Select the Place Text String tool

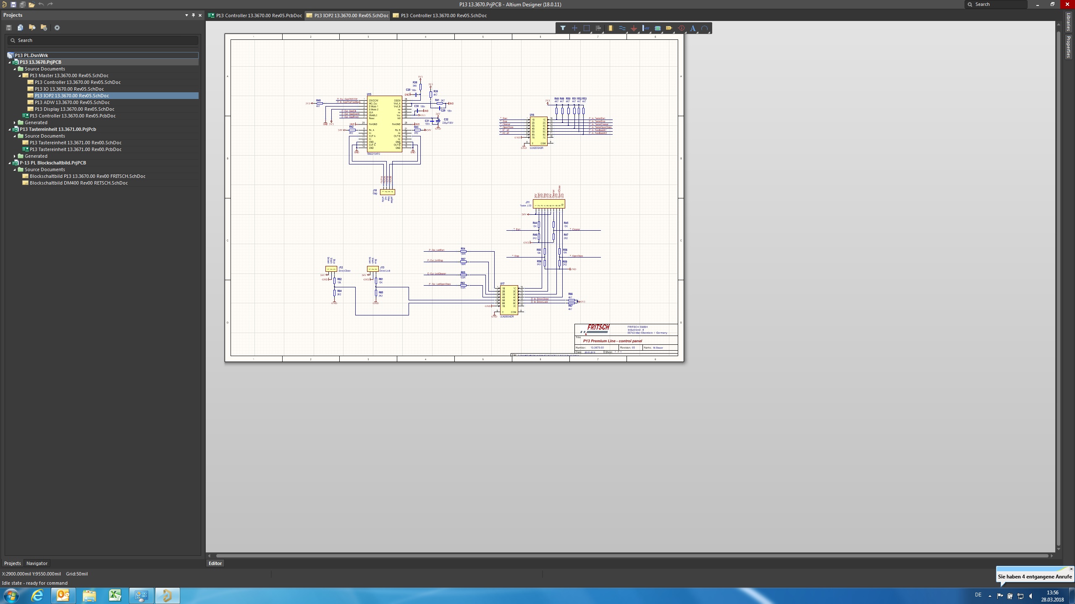(x=692, y=28)
